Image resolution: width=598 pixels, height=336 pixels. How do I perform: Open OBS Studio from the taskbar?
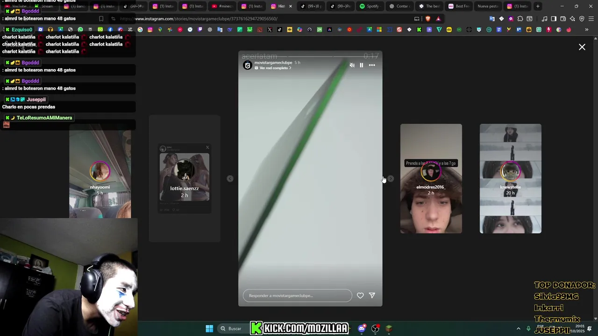[375, 329]
